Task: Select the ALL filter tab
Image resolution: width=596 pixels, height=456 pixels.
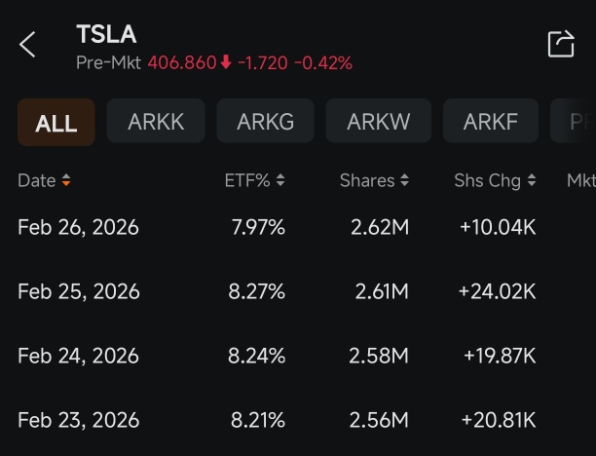Action: pos(56,122)
